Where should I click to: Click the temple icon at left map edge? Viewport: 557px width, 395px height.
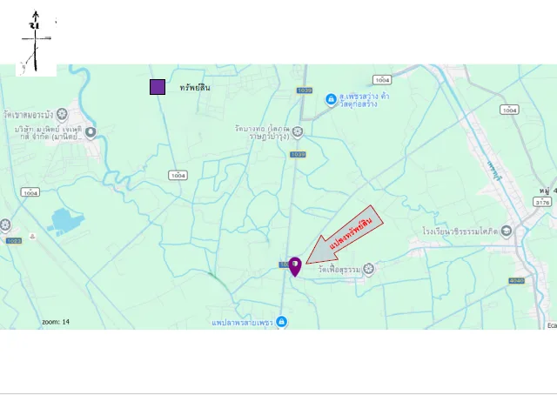(5, 225)
